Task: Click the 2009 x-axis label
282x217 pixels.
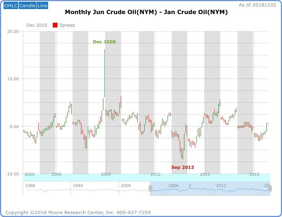Action: coord(106,174)
